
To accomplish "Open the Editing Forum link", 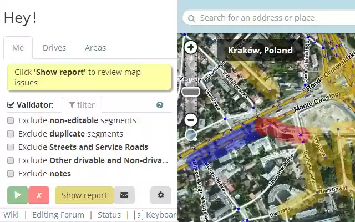I will [58, 215].
